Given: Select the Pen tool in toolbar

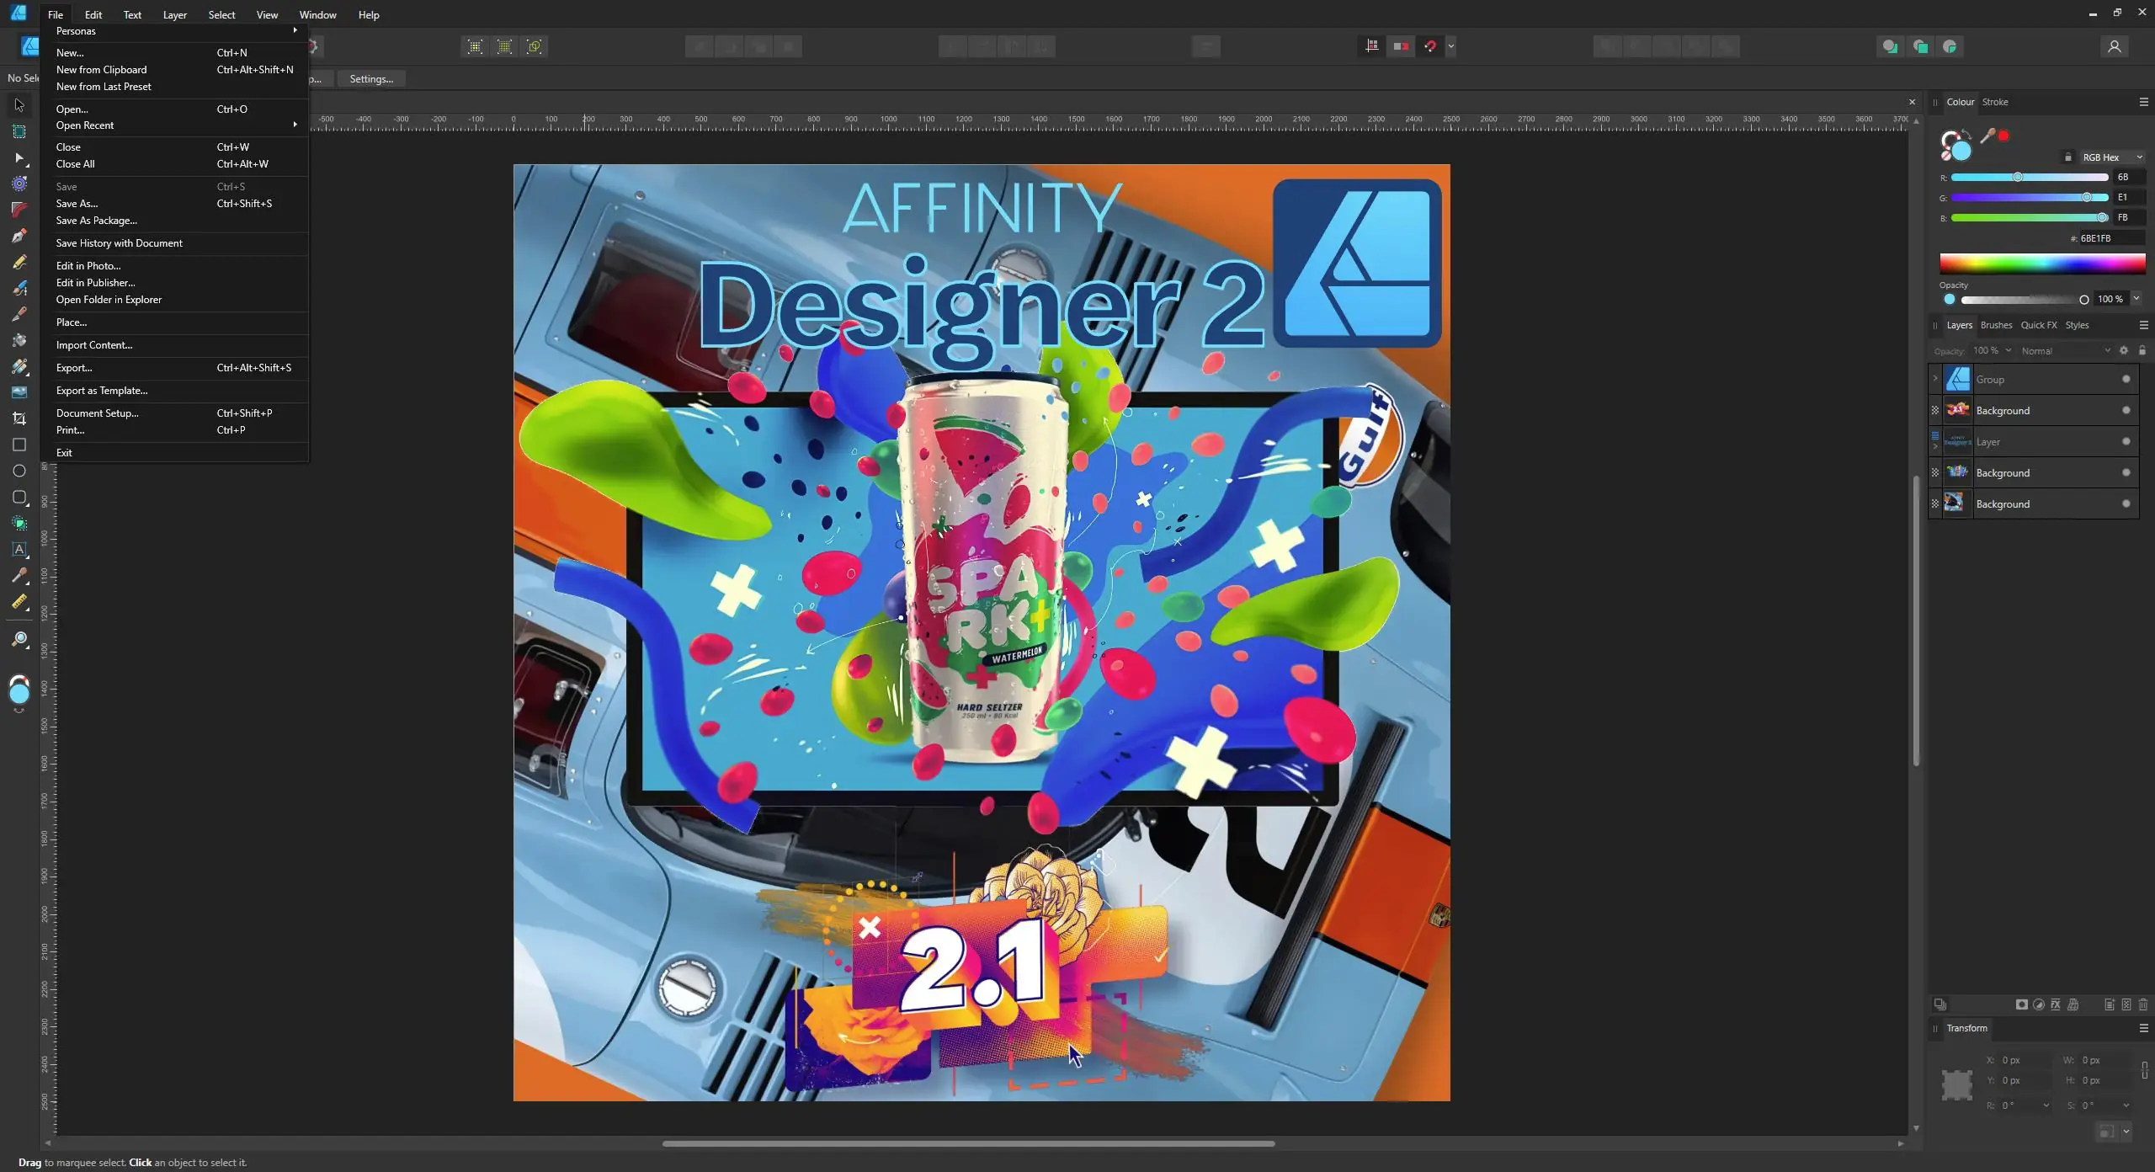Looking at the screenshot, I should click(19, 237).
